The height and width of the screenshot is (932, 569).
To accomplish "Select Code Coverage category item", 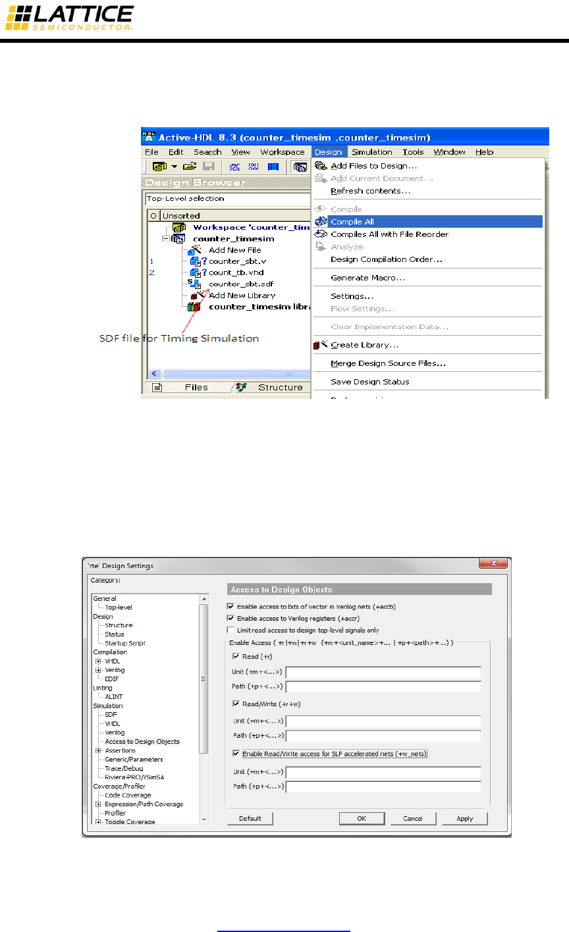I will 128,795.
